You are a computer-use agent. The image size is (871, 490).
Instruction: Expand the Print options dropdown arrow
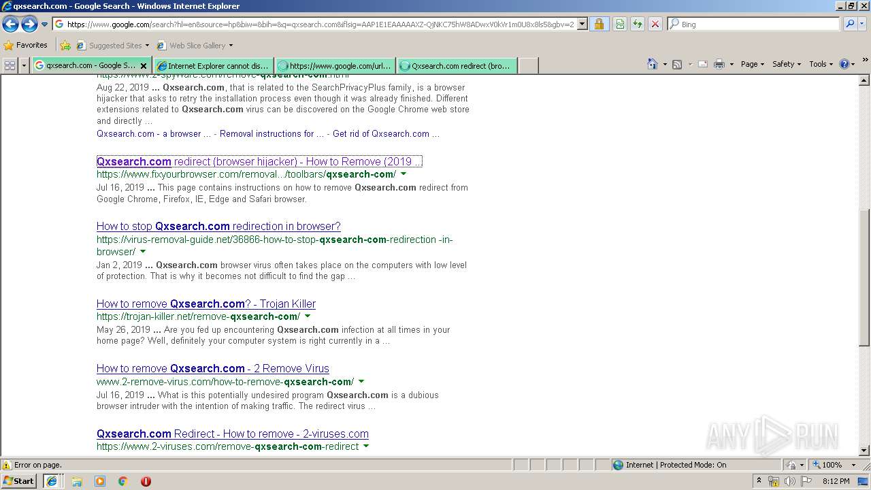(732, 64)
